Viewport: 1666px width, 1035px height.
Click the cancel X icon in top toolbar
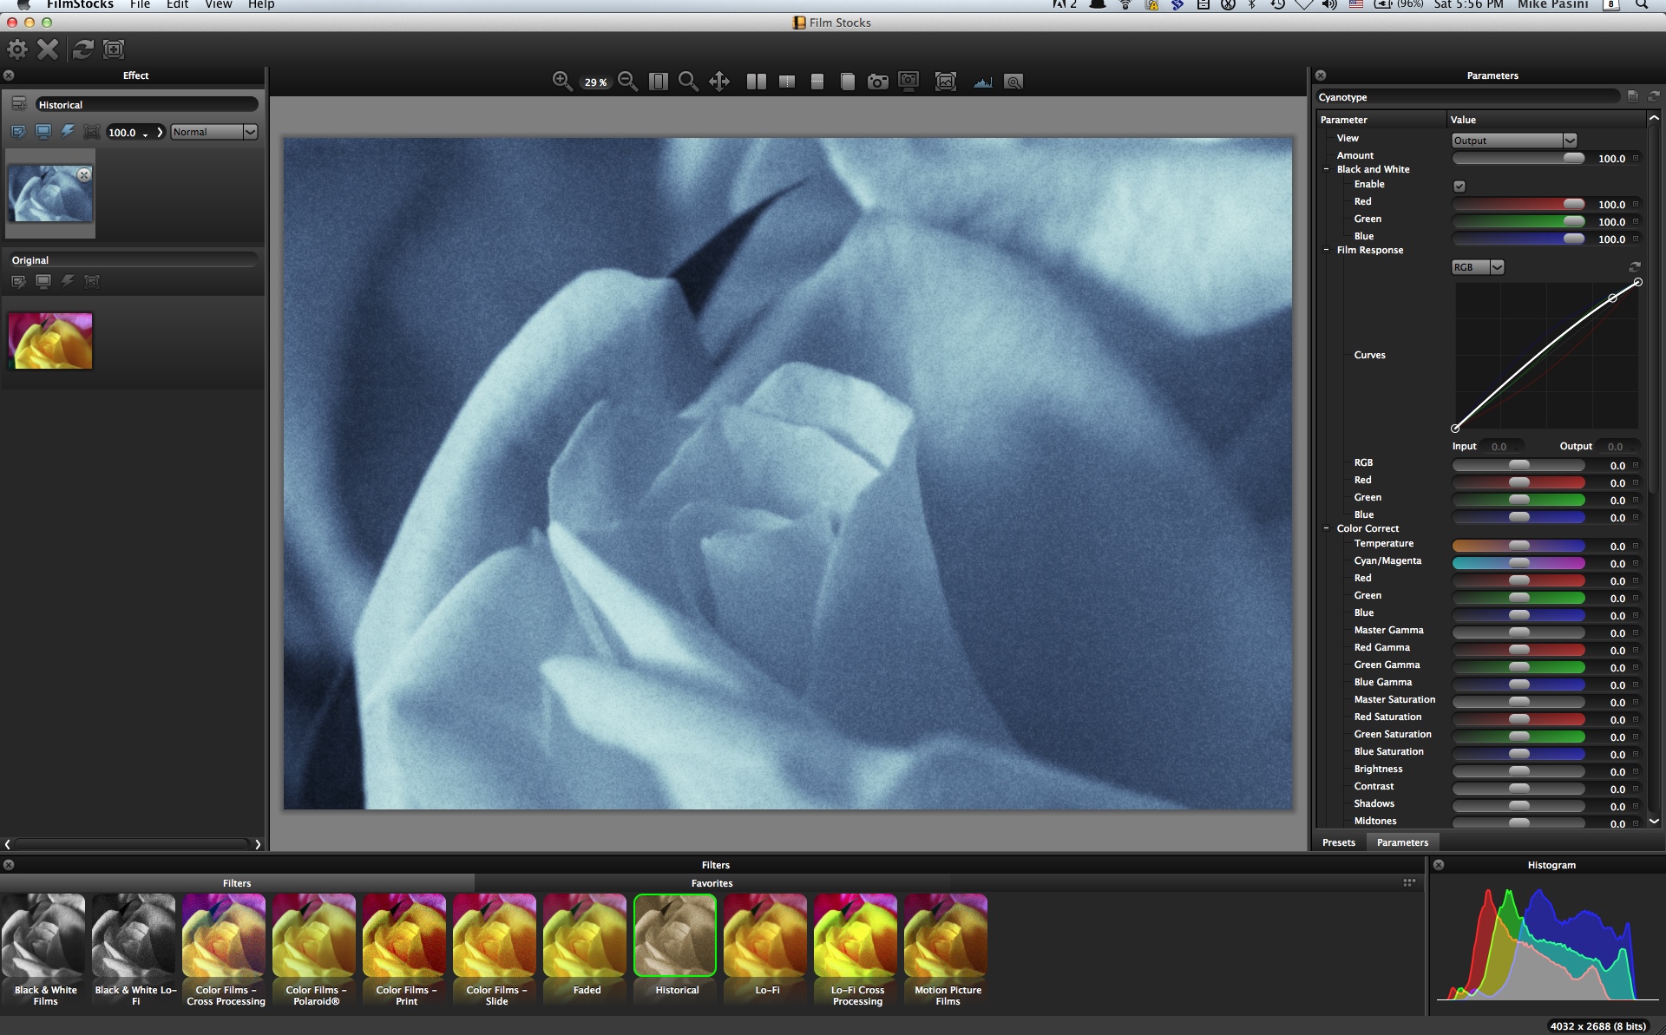(48, 49)
